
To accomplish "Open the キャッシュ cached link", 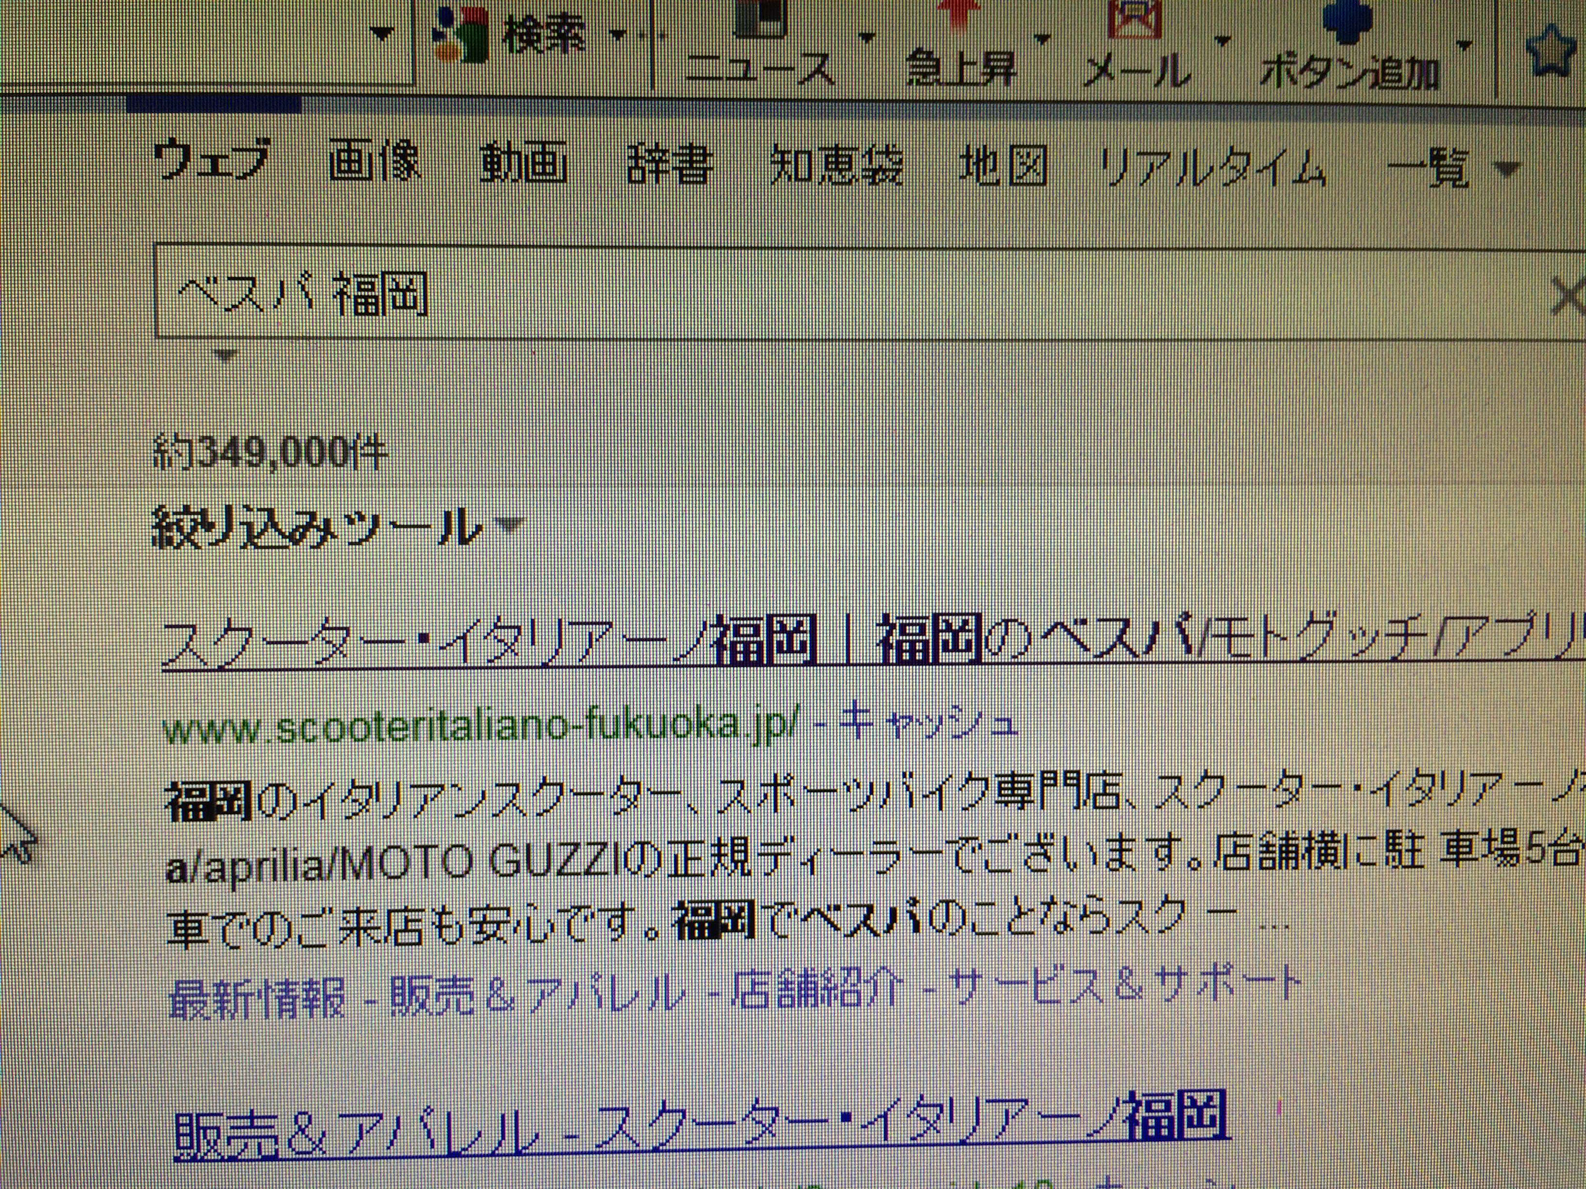I will 929,723.
